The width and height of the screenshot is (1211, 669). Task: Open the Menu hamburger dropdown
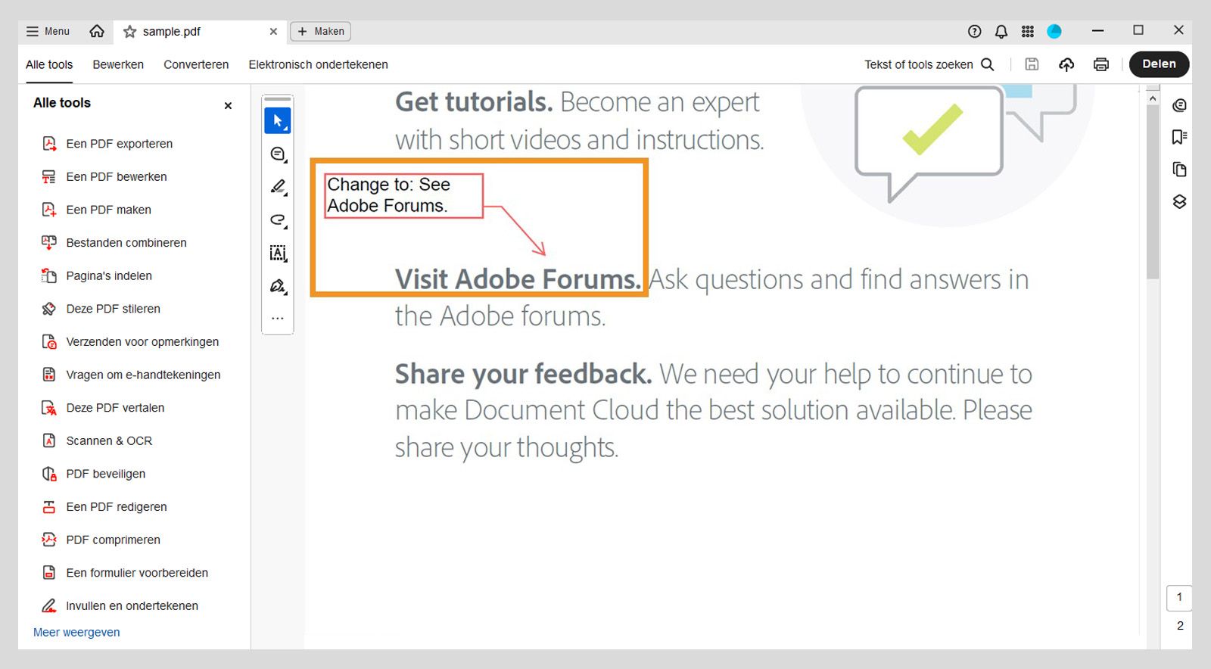pyautogui.click(x=48, y=31)
